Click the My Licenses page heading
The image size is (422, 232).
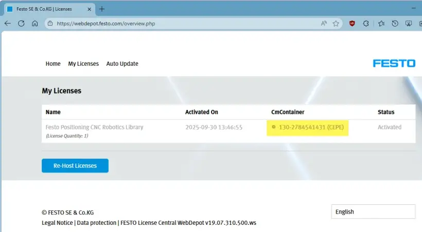click(62, 91)
